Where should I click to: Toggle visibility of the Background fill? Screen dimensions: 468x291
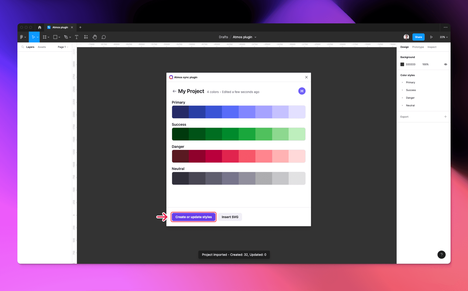(445, 64)
